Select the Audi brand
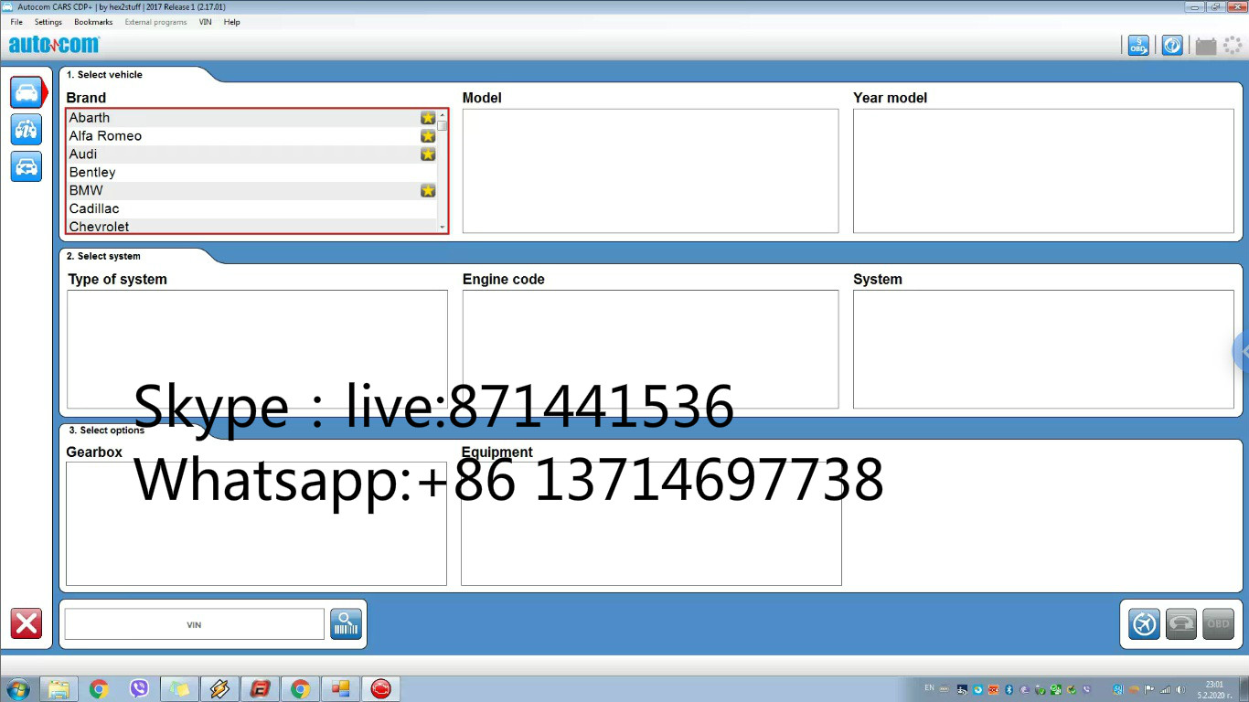The width and height of the screenshot is (1249, 702). 251,154
